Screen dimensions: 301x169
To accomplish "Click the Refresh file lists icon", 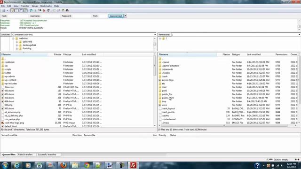I will 31,10.
